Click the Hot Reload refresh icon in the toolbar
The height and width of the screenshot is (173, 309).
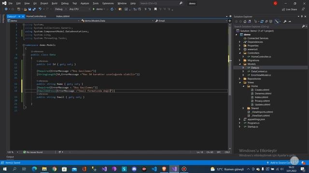click(x=112, y=9)
